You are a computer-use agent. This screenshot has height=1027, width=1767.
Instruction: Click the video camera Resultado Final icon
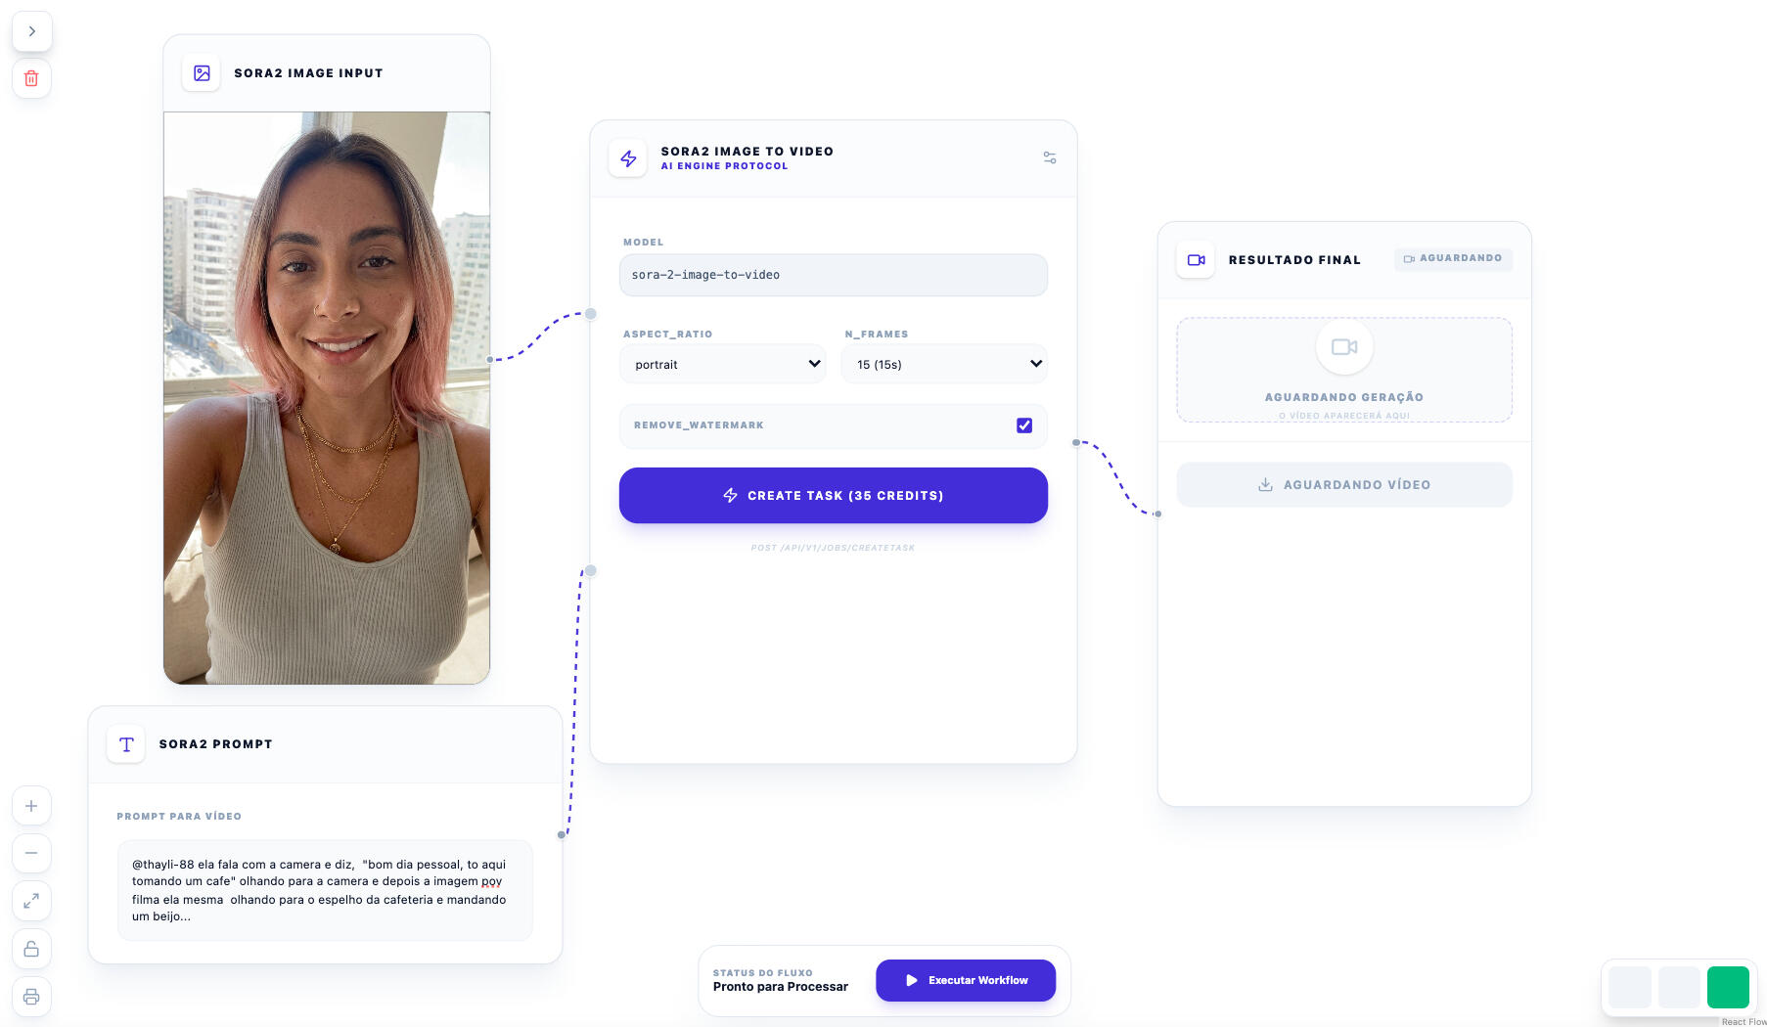1196,260
